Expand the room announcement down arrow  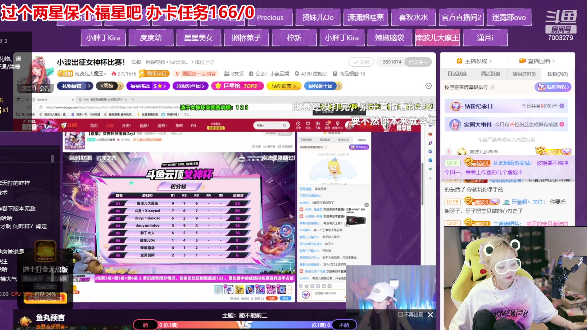428,86
